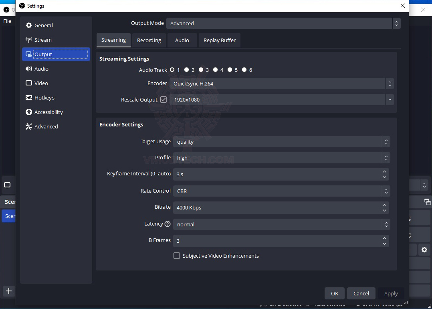This screenshot has width=432, height=309.
Task: Click the Cancel button
Action: (x=361, y=294)
